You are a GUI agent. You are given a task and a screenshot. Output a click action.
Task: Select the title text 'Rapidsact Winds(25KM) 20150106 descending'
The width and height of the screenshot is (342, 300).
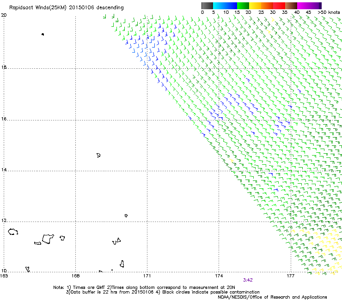point(67,8)
